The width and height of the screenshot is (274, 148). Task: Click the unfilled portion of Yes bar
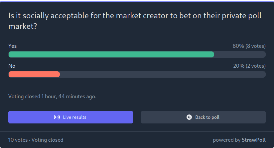point(240,54)
